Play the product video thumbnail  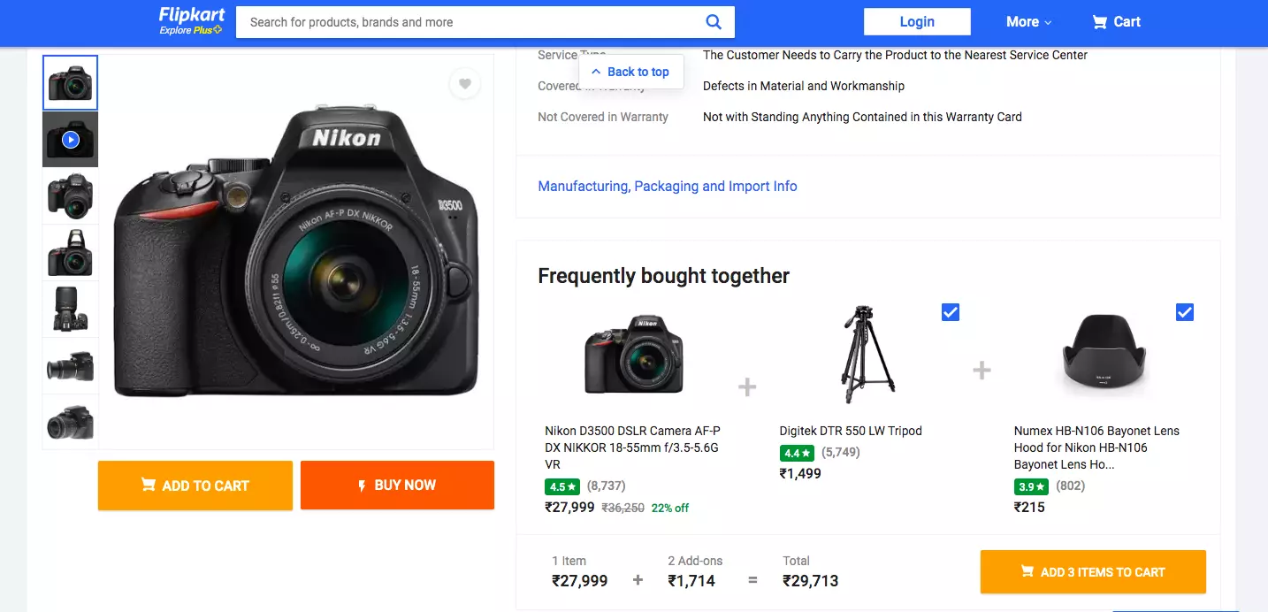click(x=71, y=140)
